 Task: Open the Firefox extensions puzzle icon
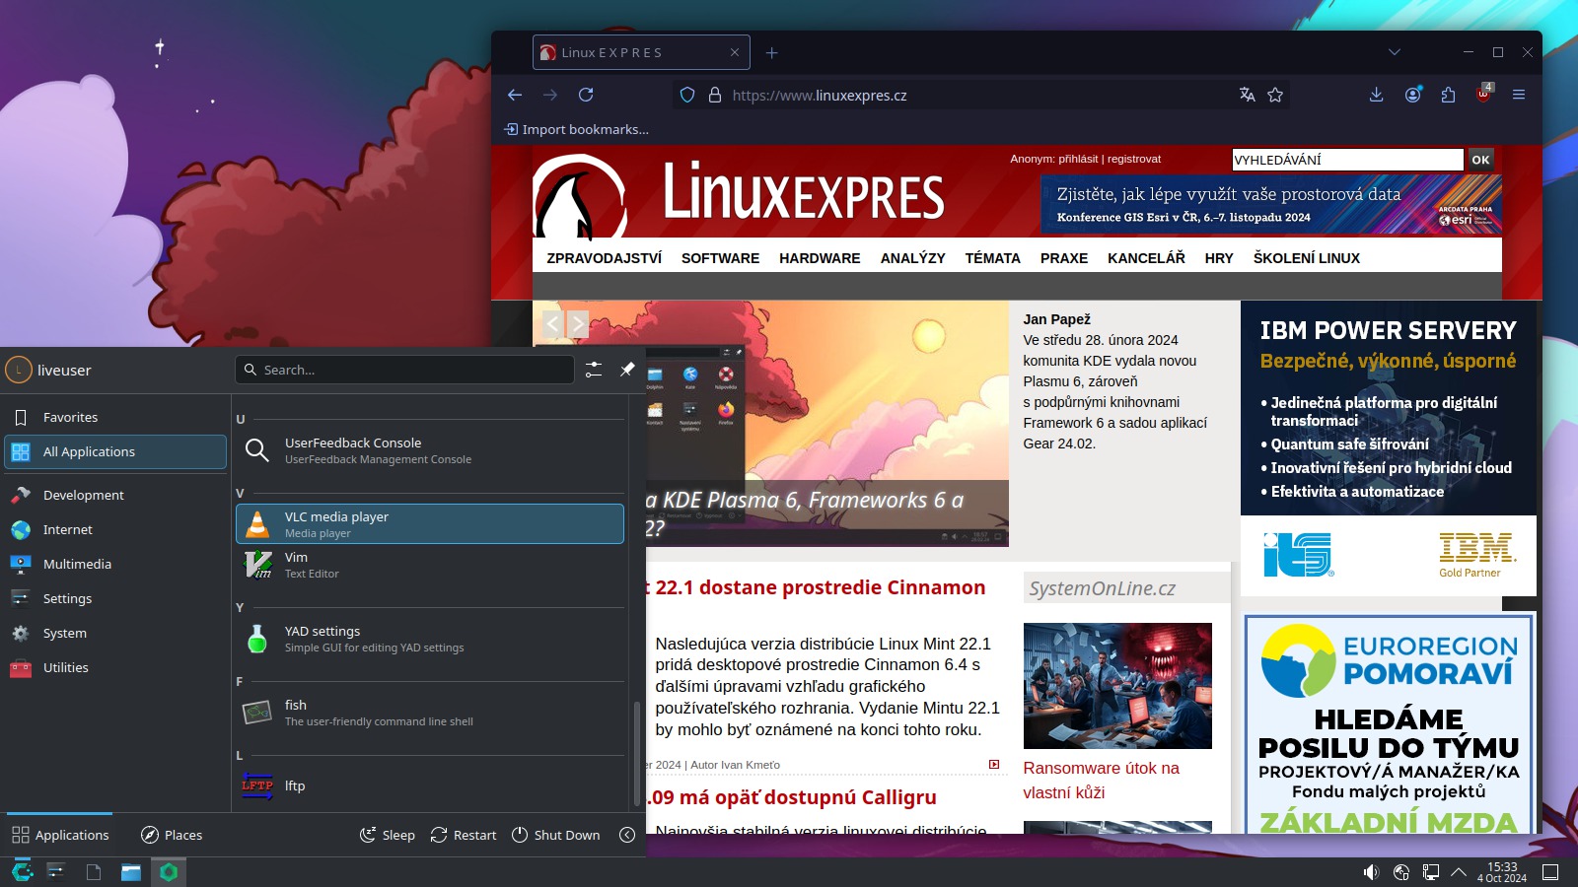[1448, 95]
